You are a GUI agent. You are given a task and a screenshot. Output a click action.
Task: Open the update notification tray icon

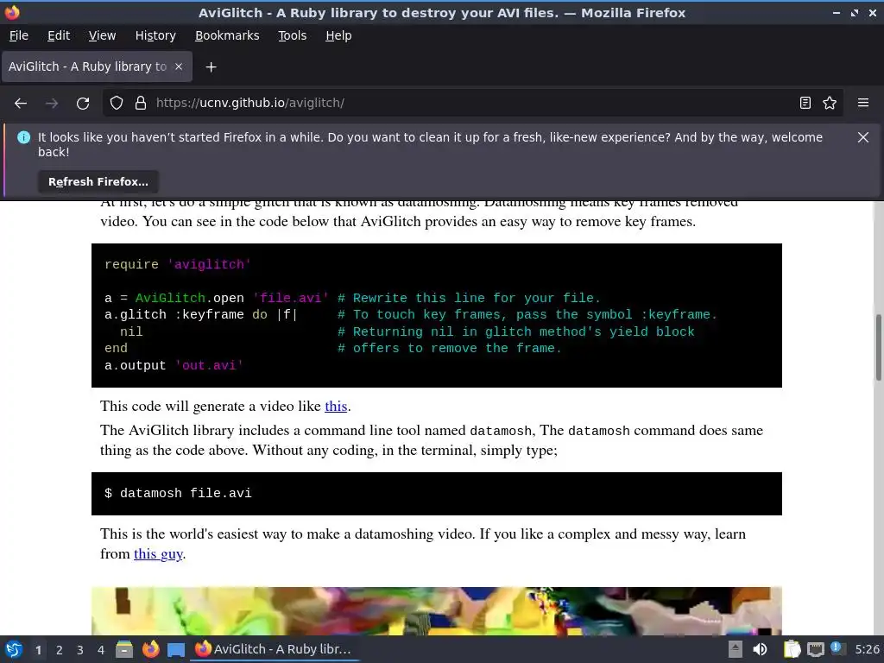837,649
